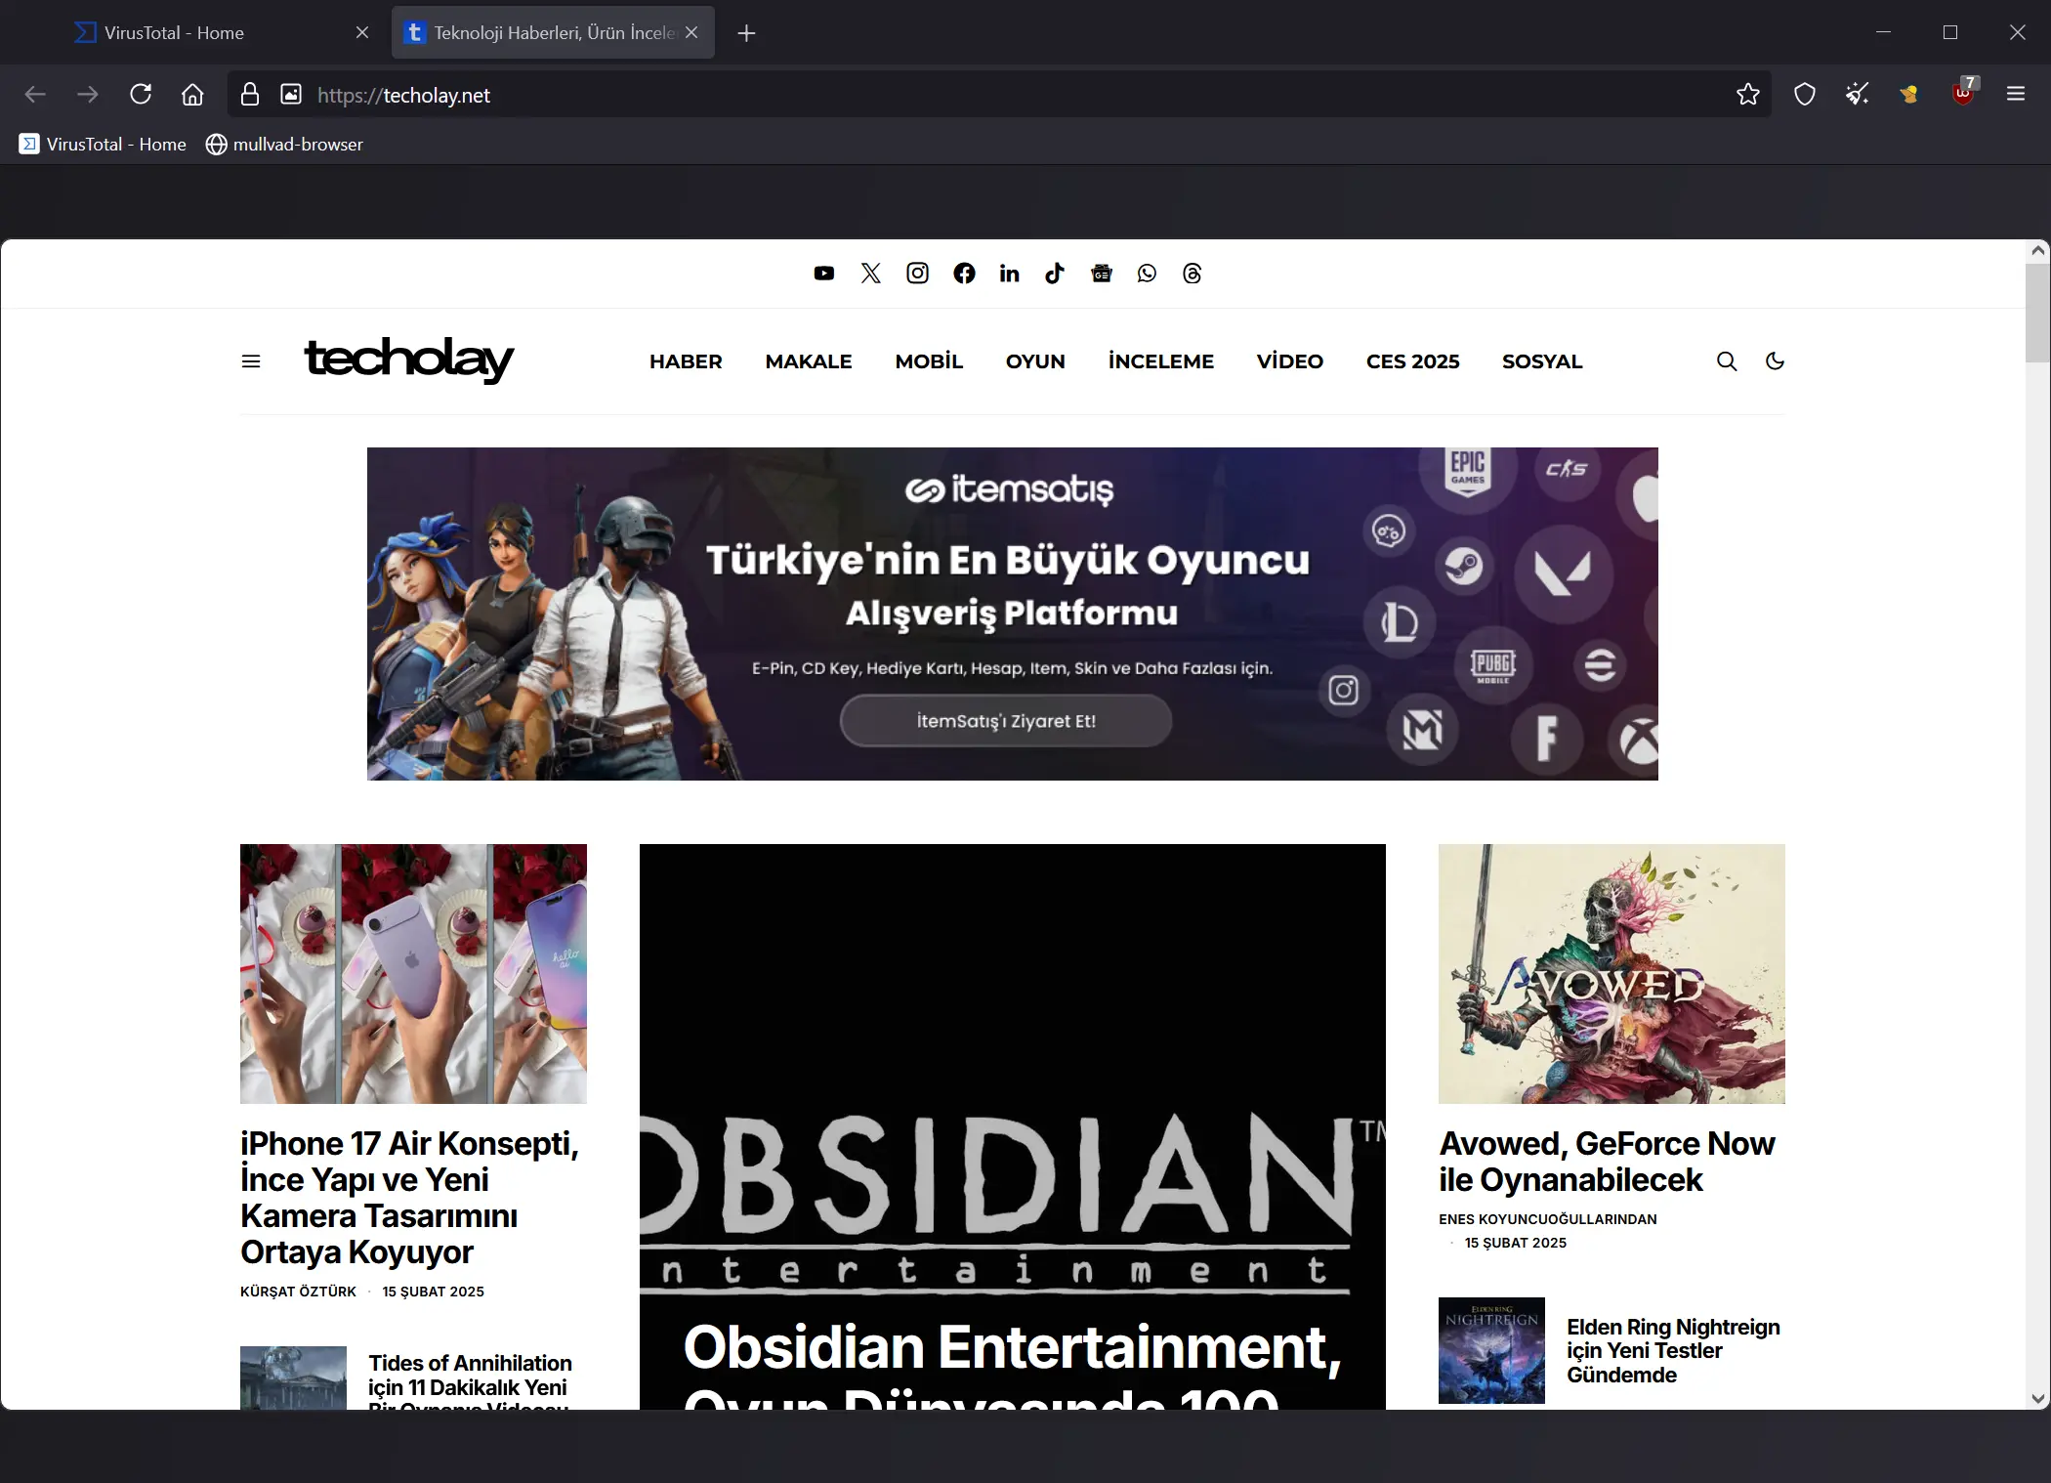This screenshot has width=2051, height=1483.
Task: Open the iPhone 17 Air Konsepti headline
Action: (x=410, y=1198)
